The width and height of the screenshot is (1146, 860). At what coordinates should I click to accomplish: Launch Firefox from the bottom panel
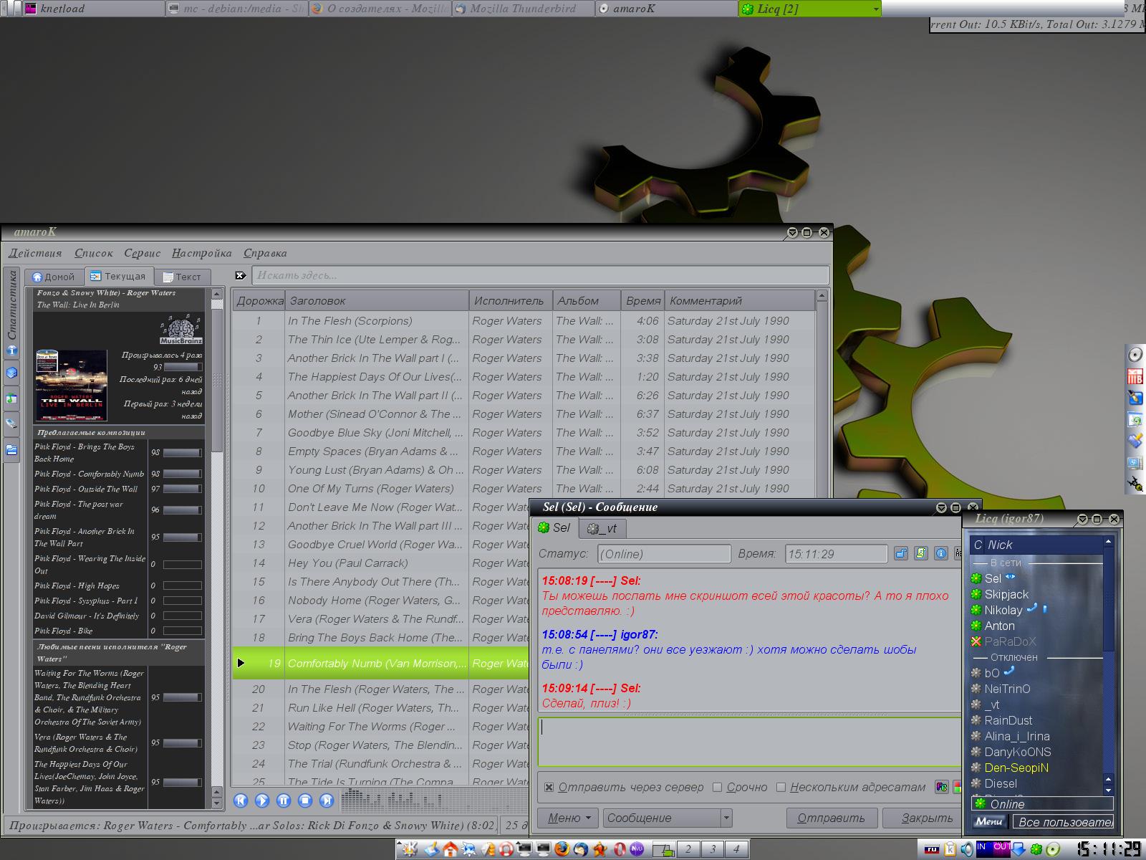pos(562,849)
